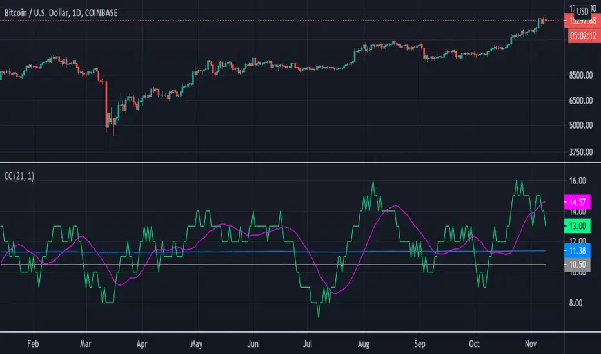Click the Feb label on time axis
This screenshot has width=601, height=354.
pyautogui.click(x=33, y=344)
